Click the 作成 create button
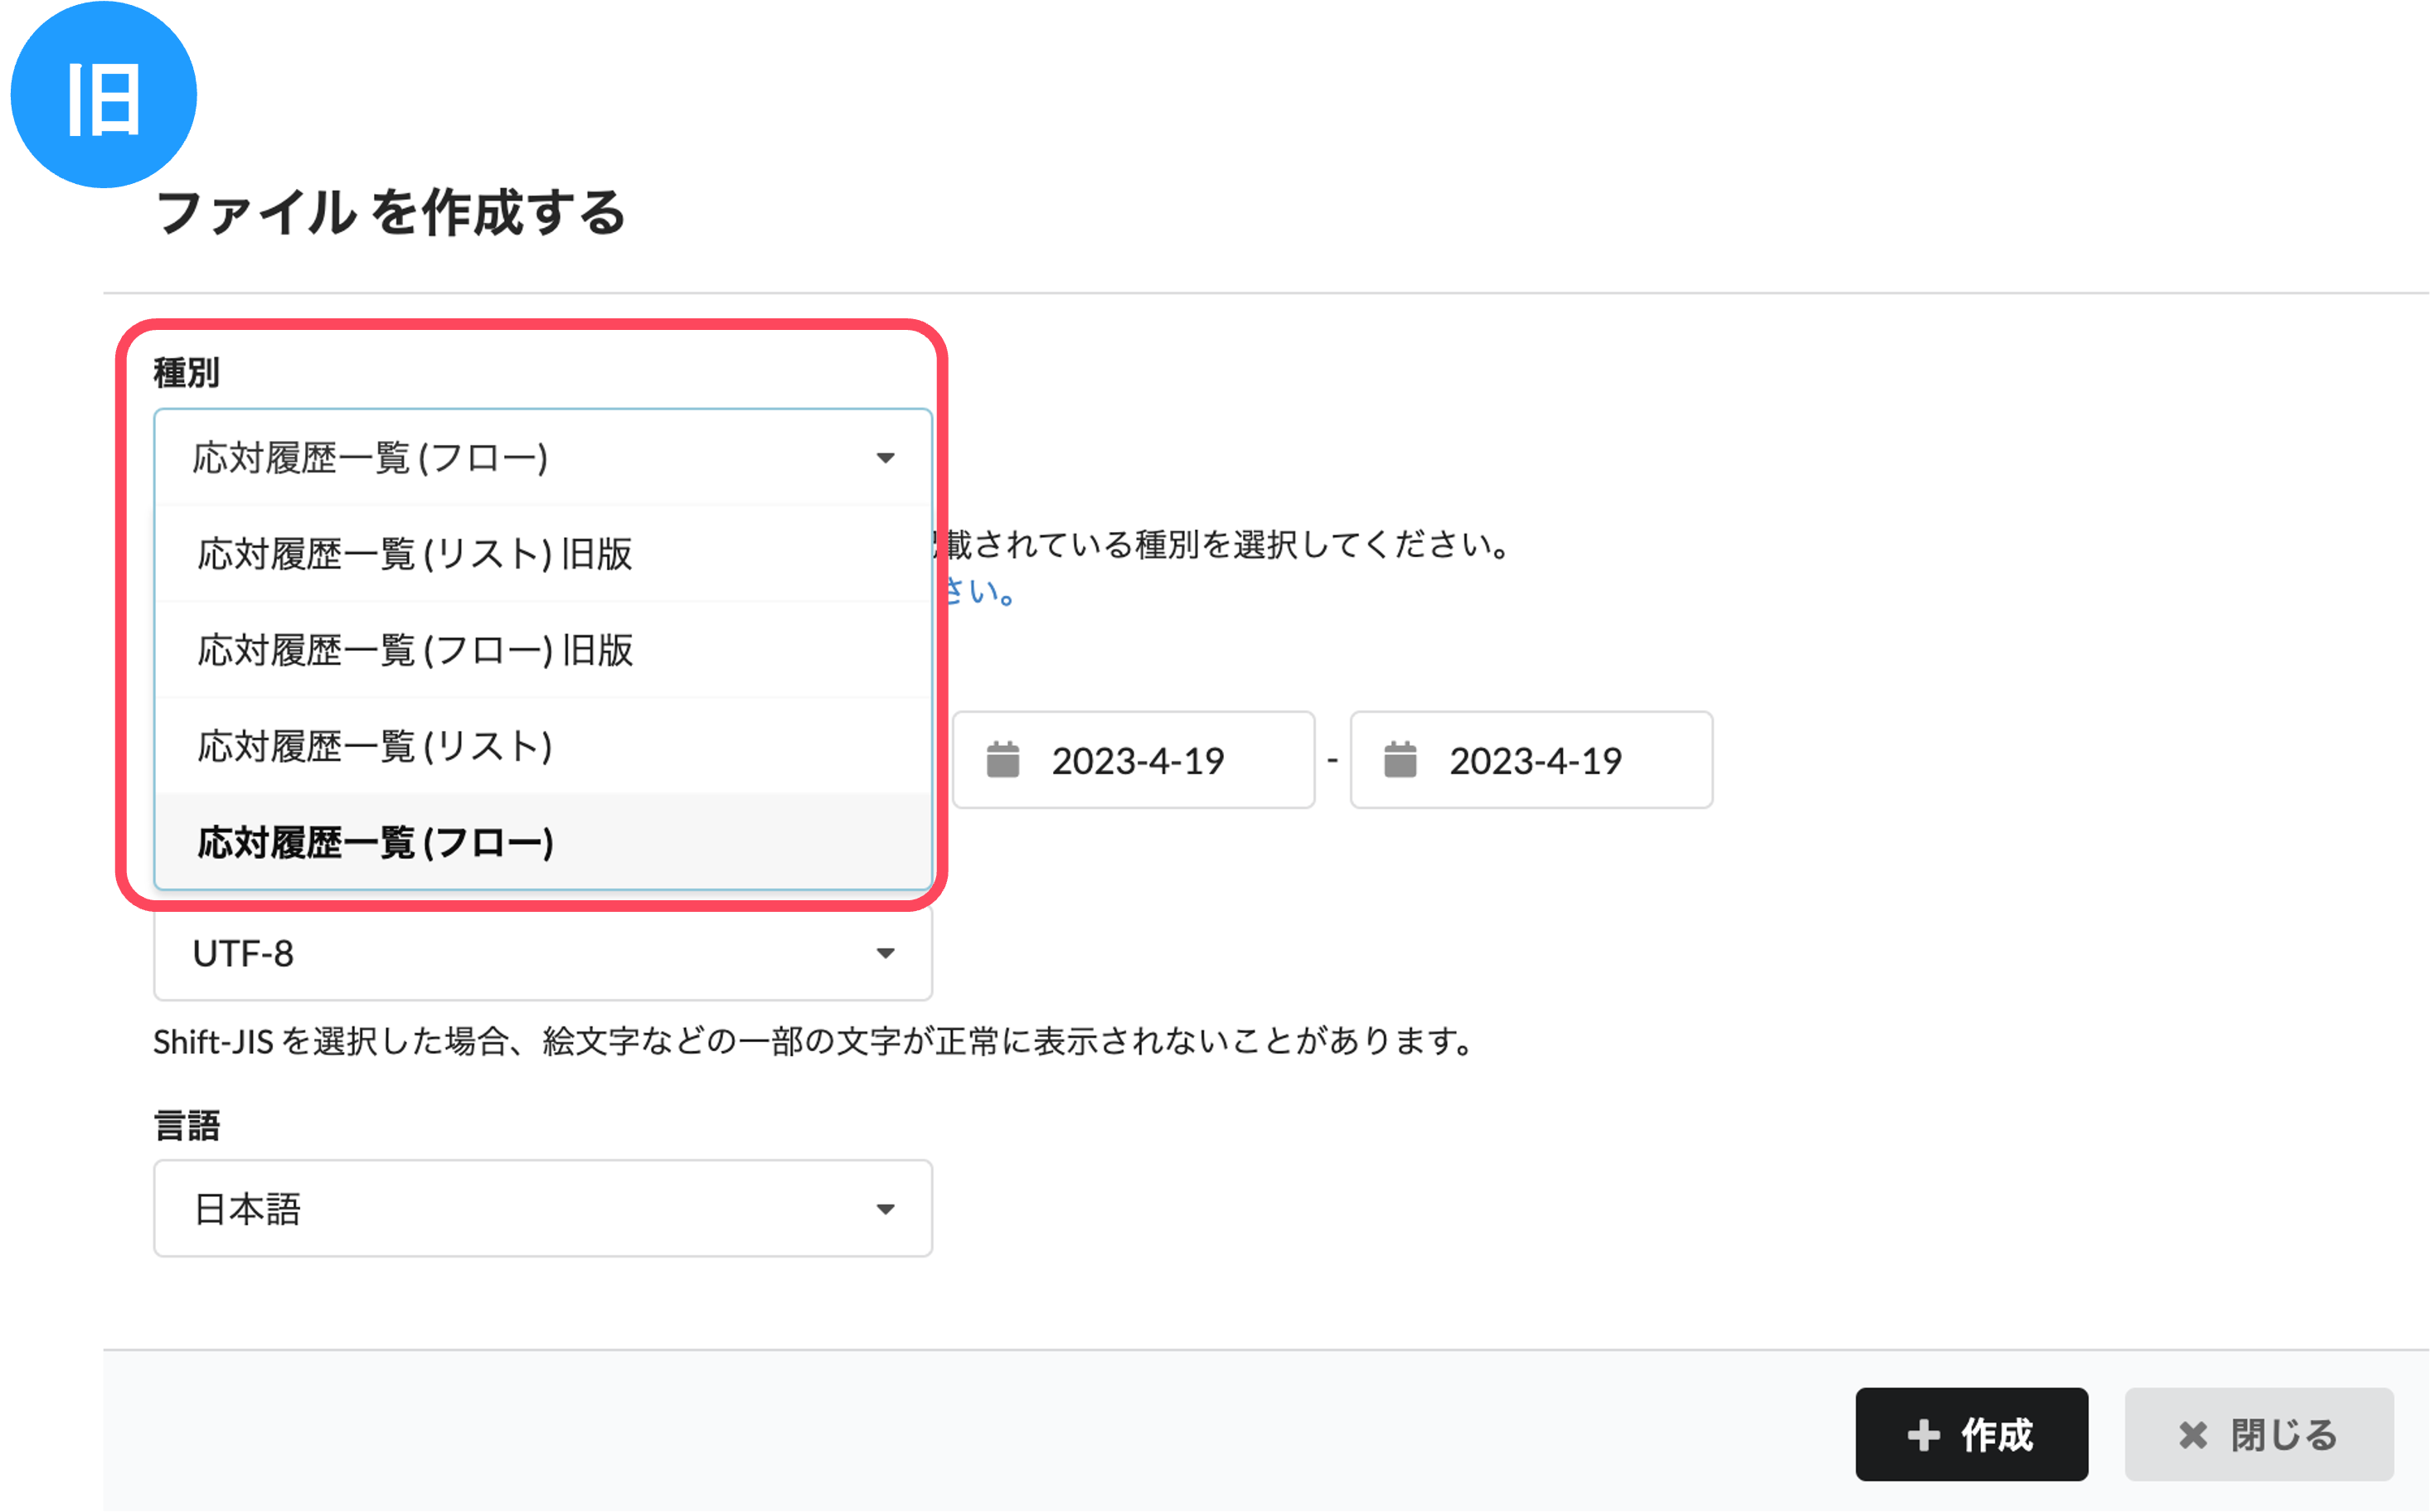The image size is (2432, 1512). click(x=1971, y=1434)
